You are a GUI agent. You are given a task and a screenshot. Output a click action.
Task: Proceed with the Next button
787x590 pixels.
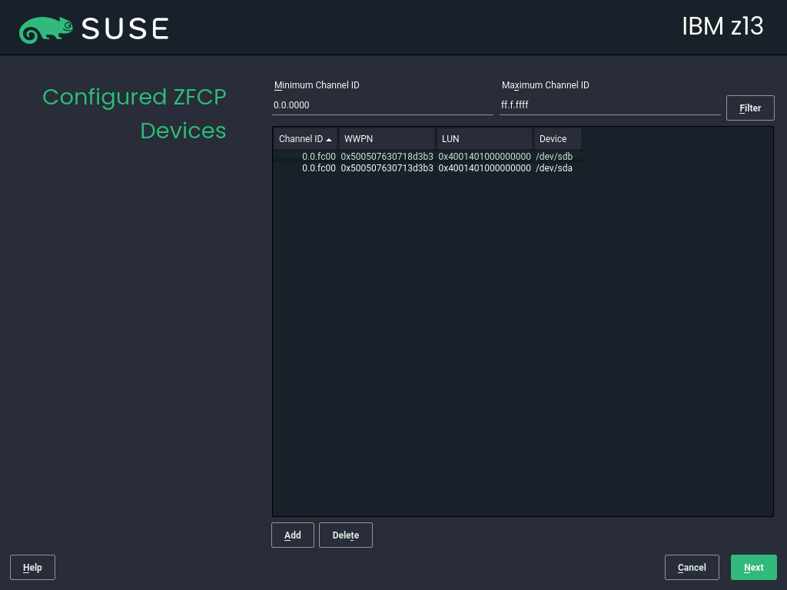pos(753,568)
